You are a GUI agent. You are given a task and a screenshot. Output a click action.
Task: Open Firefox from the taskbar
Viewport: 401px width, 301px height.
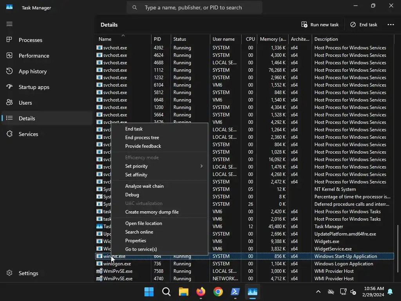click(x=201, y=292)
